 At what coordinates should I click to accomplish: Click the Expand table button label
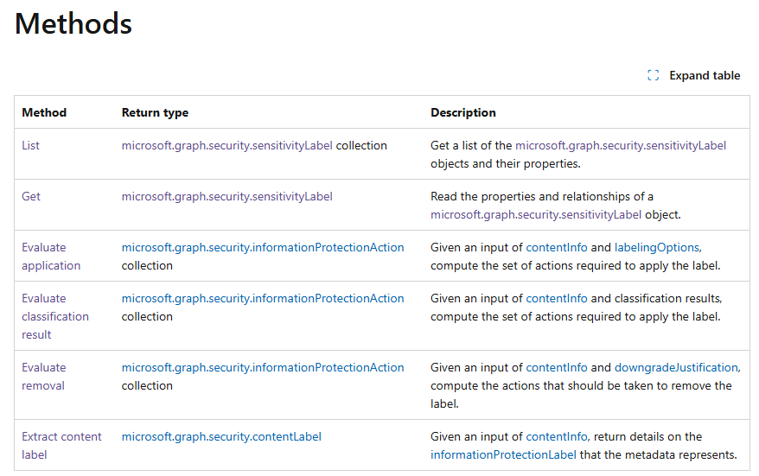[705, 75]
